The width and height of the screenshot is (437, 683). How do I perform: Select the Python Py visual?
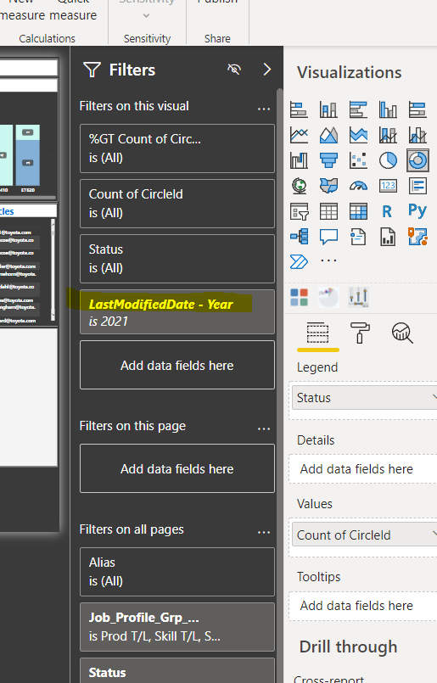pos(417,210)
